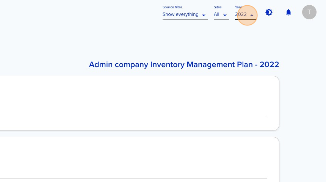Select the second white card panel
Image resolution: width=326 pixels, height=182 pixels.
tap(139, 160)
